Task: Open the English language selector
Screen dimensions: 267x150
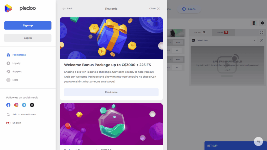Action: 16,123
